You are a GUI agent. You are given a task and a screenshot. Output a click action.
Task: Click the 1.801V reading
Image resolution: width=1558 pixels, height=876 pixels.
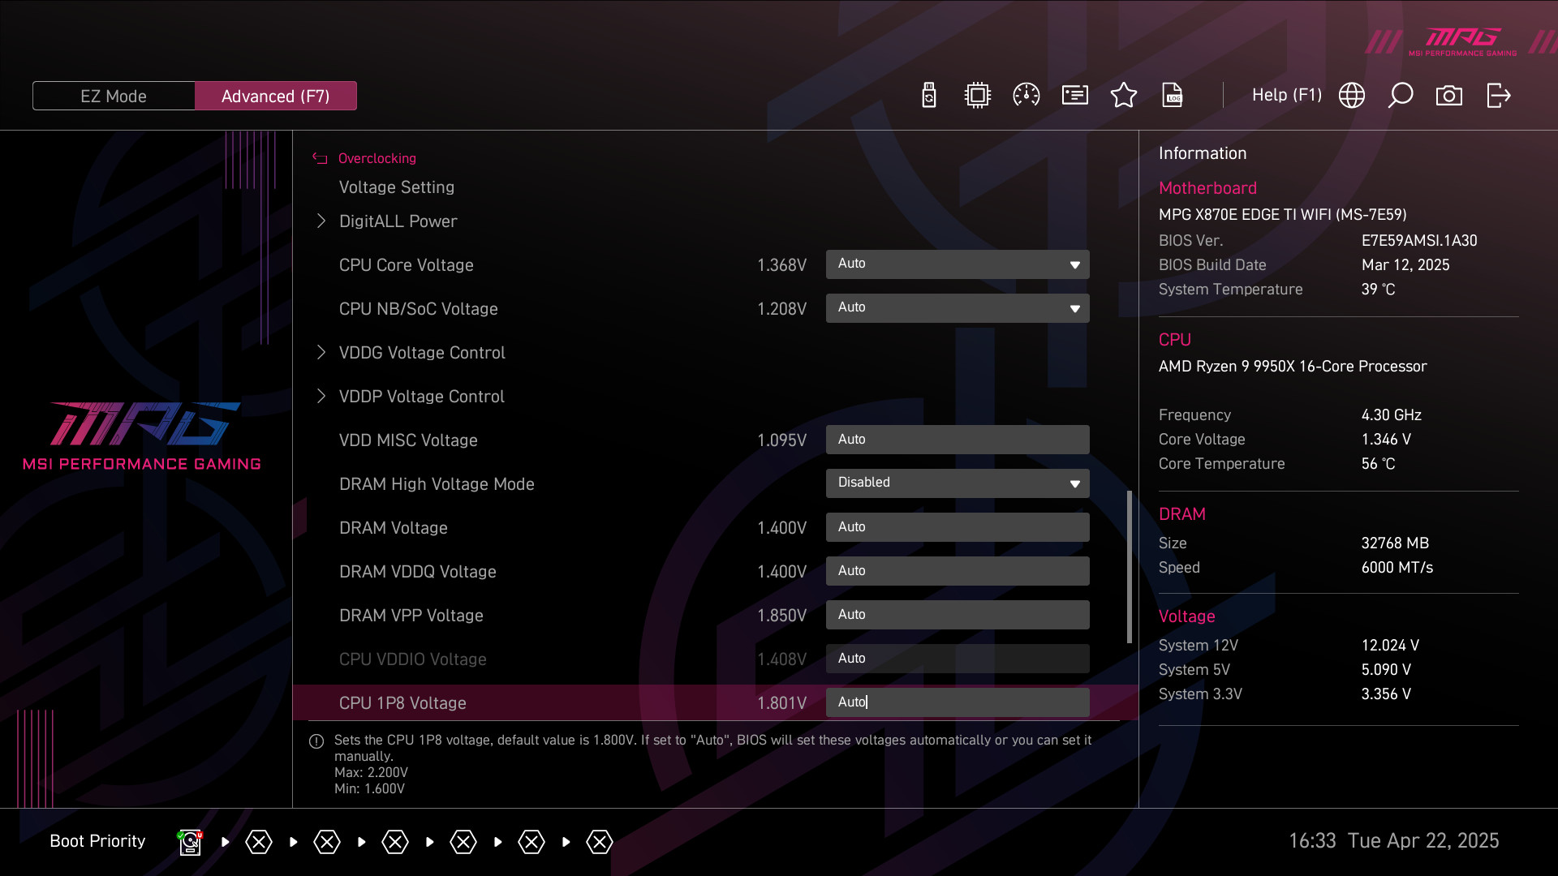point(781,703)
